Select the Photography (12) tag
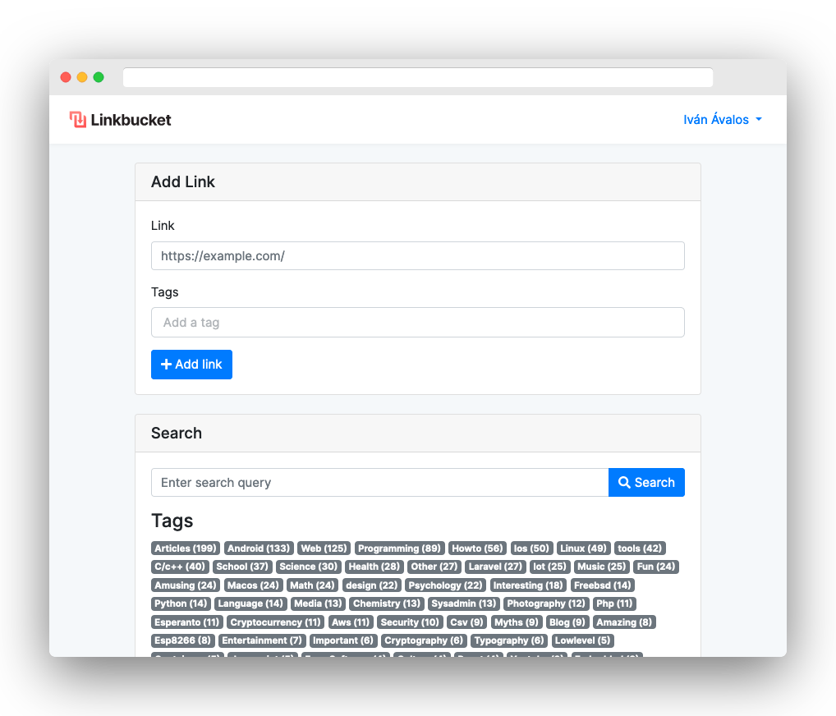 coord(546,604)
